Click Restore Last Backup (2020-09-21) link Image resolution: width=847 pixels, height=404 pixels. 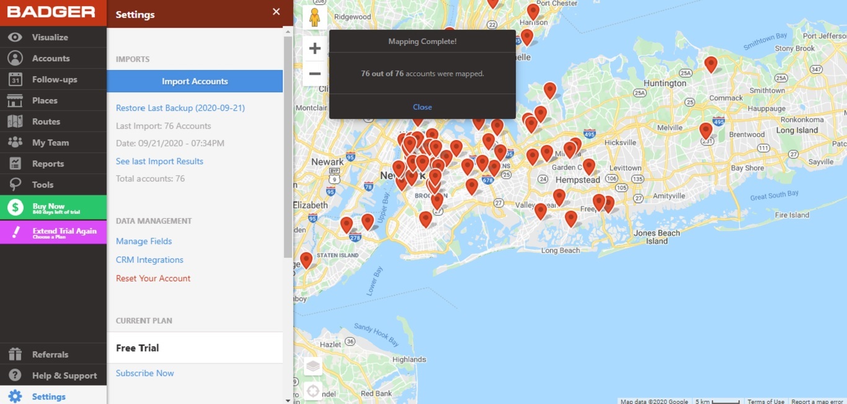(x=180, y=108)
